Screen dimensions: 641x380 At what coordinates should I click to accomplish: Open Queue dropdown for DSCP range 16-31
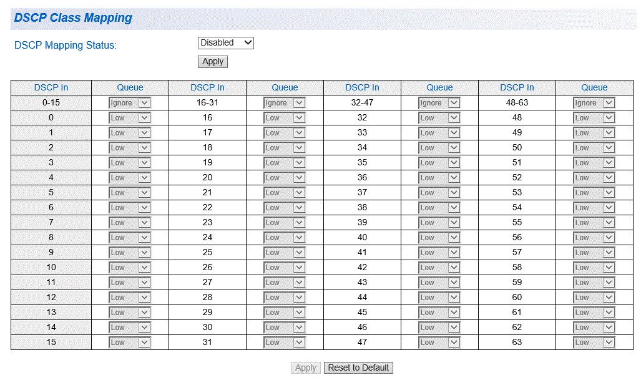[x=285, y=103]
